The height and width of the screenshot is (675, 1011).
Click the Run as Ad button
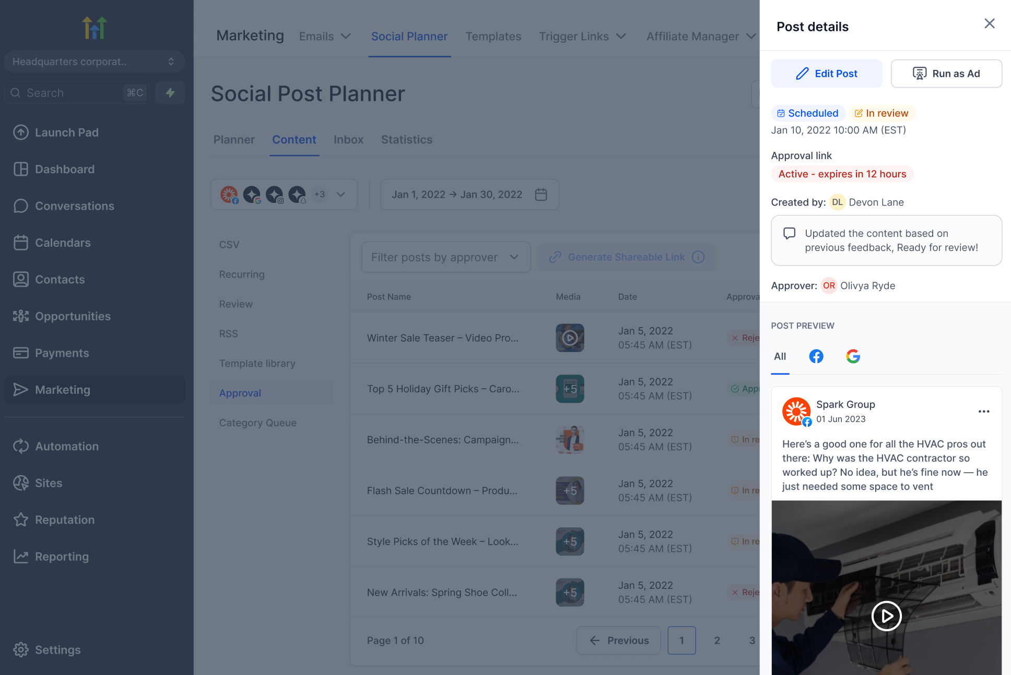946,74
